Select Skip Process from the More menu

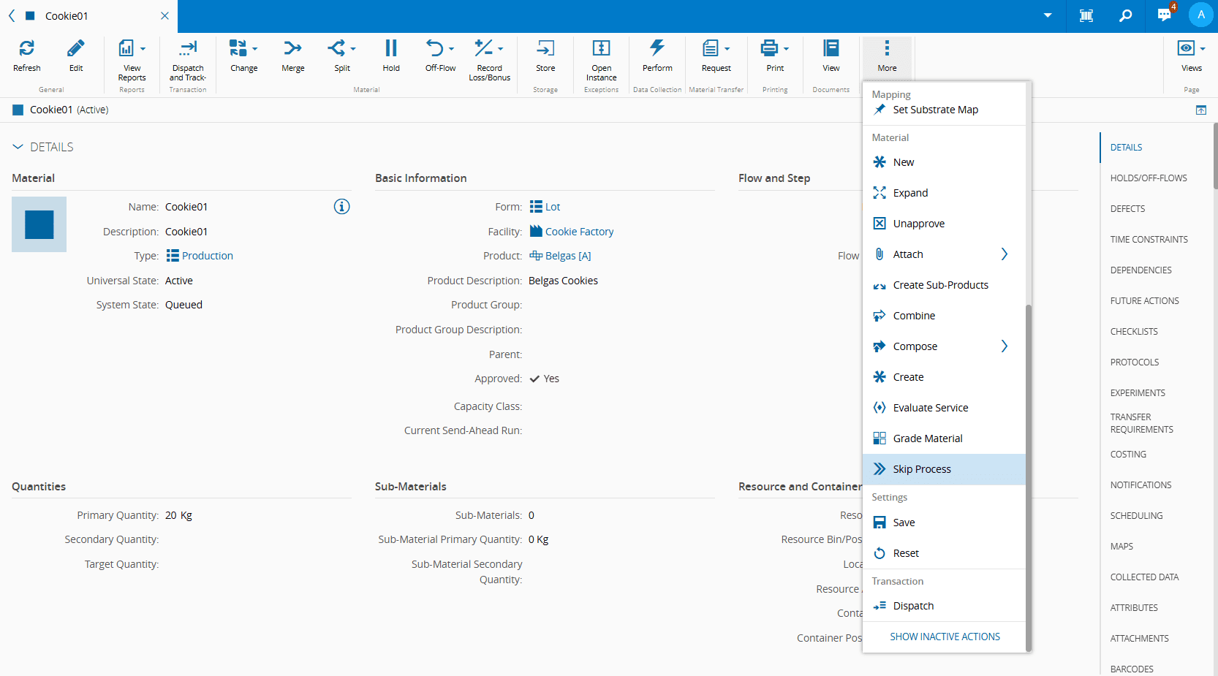click(x=922, y=469)
